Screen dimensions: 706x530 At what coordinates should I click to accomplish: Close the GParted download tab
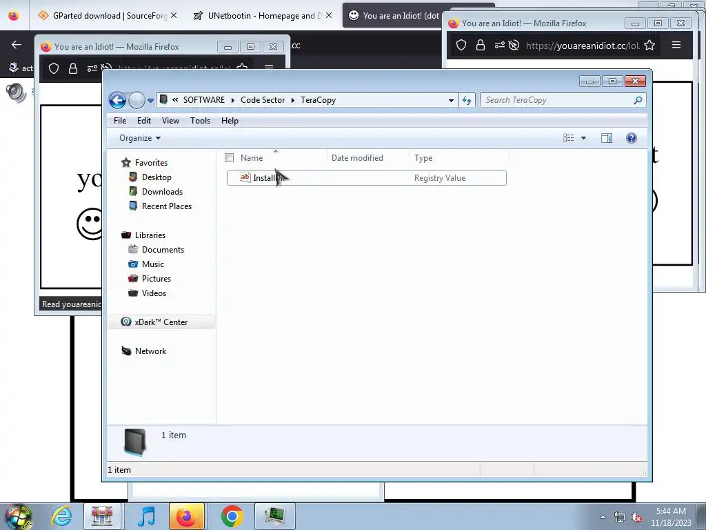click(174, 16)
